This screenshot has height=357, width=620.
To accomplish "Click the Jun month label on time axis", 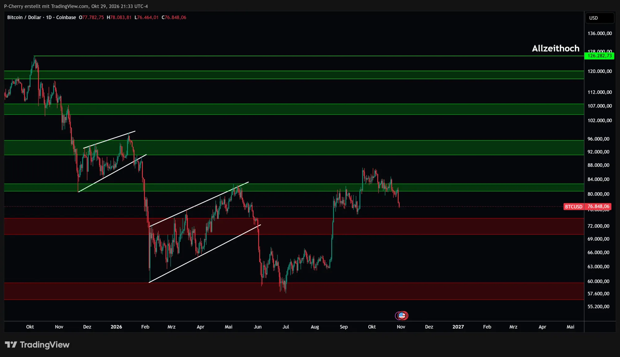I will (258, 327).
